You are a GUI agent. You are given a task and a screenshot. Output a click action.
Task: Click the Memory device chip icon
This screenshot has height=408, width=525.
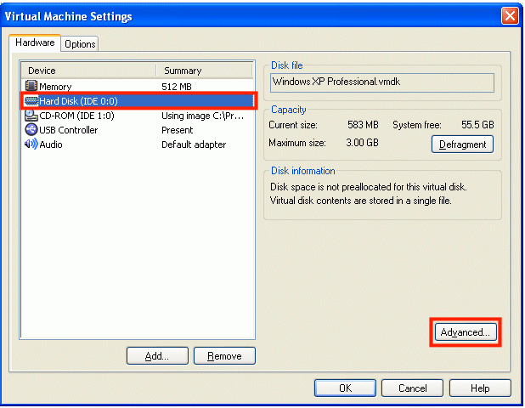click(31, 86)
